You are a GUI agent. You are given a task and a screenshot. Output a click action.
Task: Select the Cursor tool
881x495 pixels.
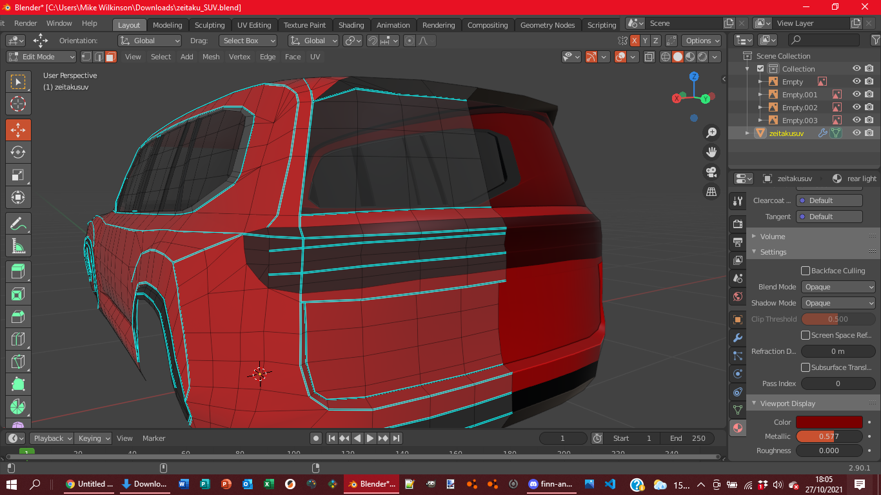tap(18, 104)
